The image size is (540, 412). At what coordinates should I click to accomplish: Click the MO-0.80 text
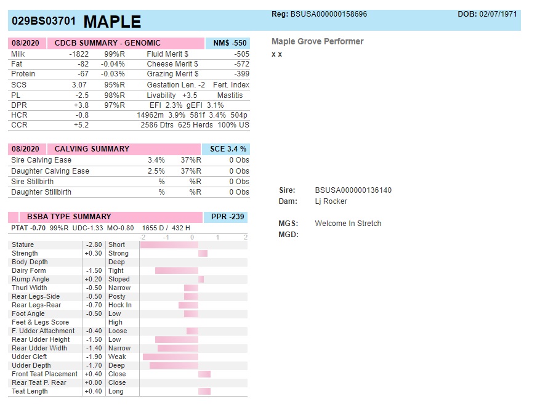pos(120,228)
